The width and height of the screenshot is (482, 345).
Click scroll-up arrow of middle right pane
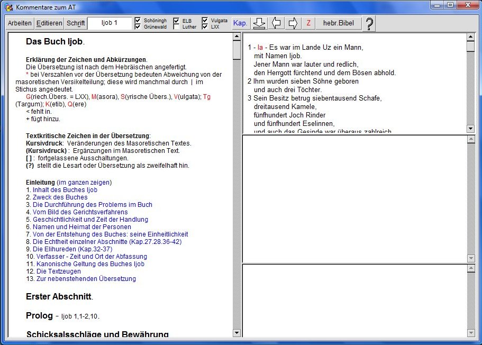pyautogui.click(x=471, y=139)
